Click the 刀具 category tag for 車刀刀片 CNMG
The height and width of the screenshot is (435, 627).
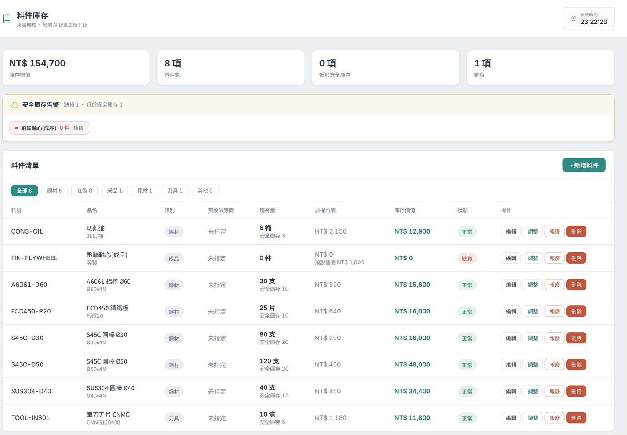pos(174,418)
